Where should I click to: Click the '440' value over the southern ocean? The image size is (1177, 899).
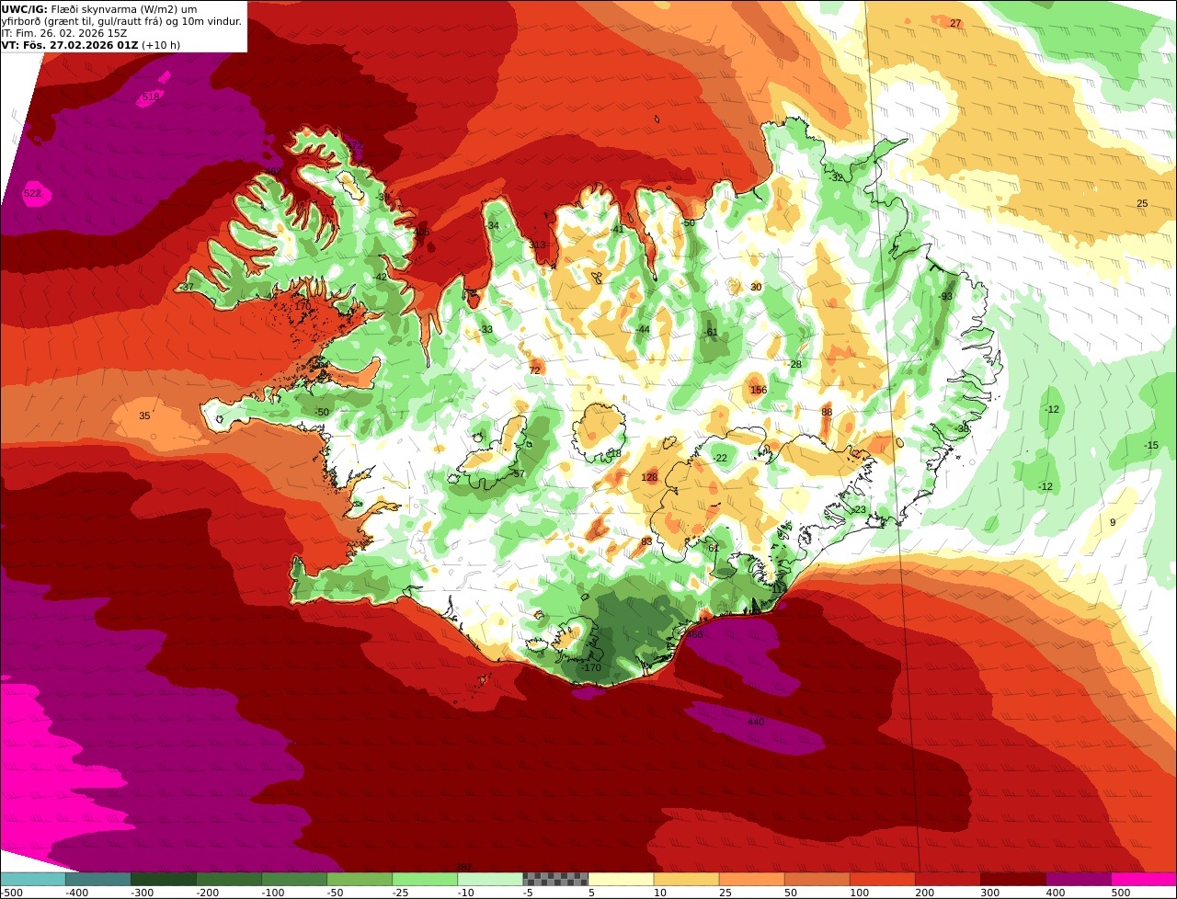756,722
